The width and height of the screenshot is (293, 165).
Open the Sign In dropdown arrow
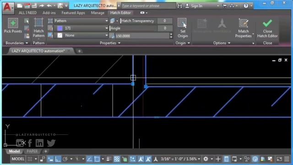tap(218, 6)
